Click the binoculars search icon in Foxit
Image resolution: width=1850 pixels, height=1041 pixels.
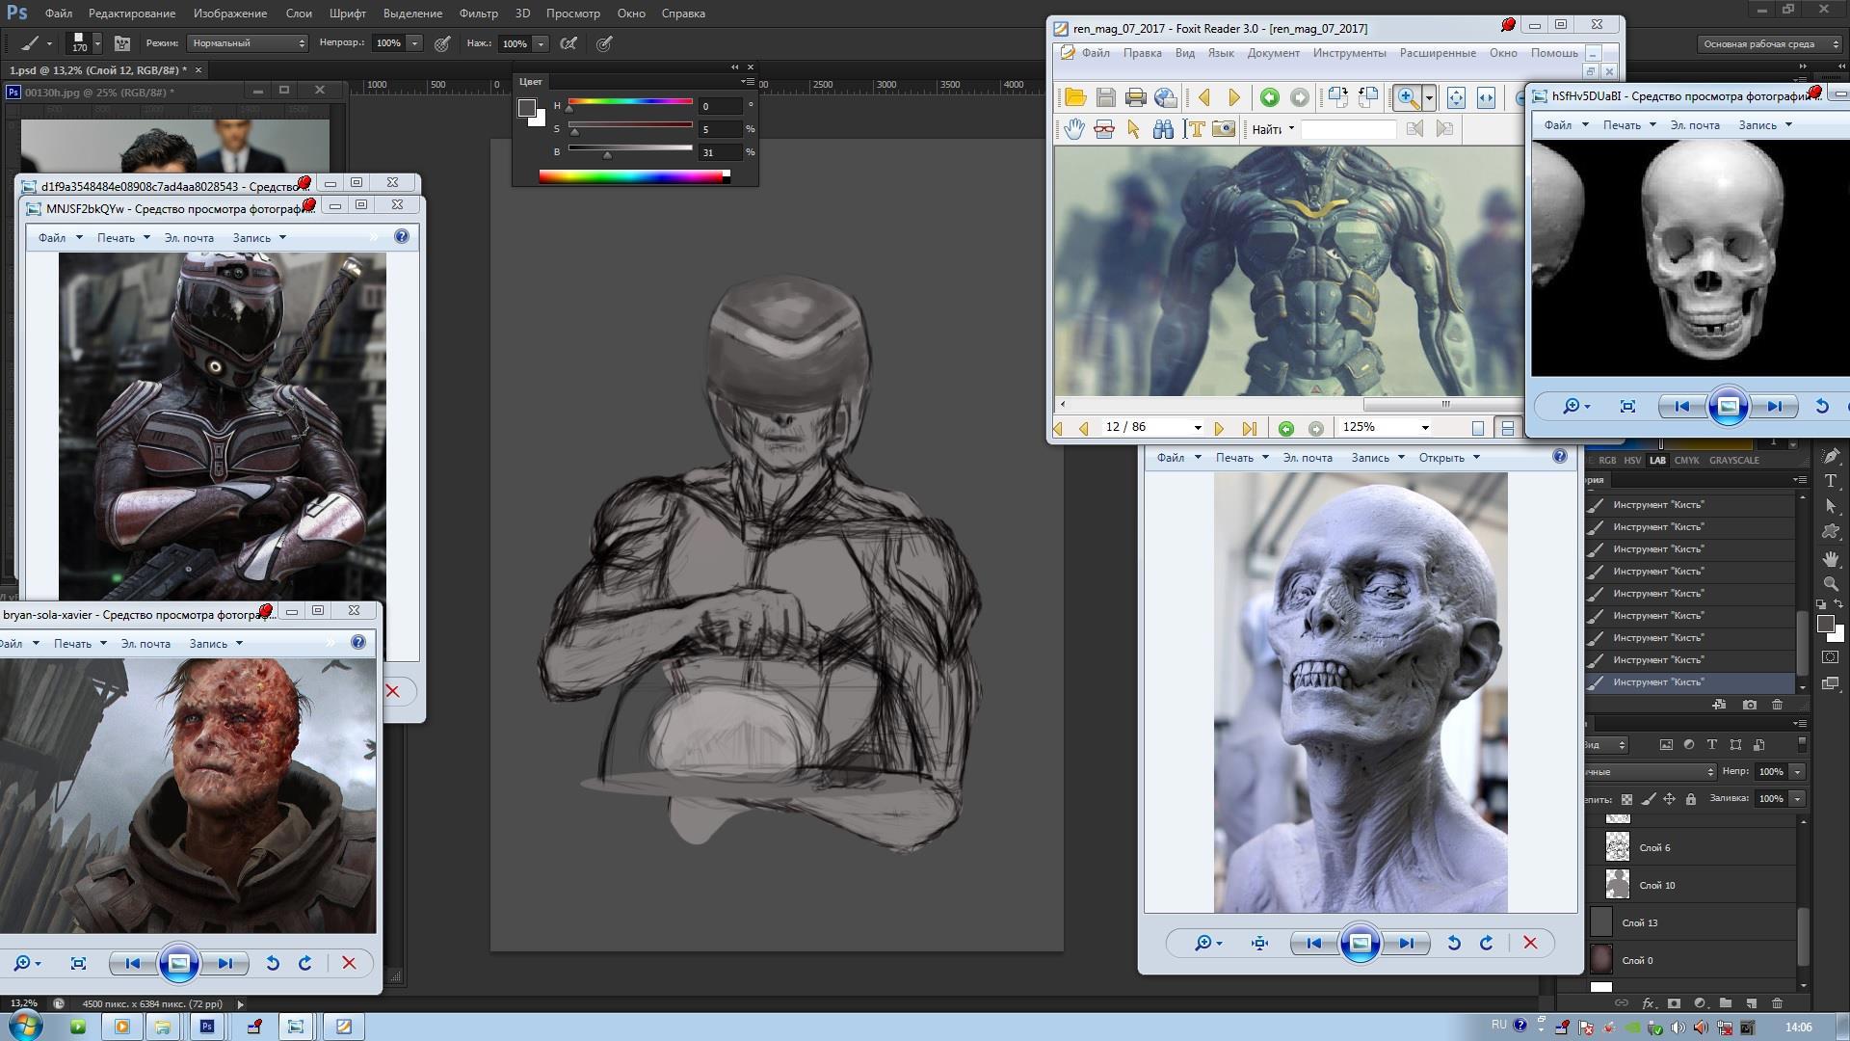(1163, 129)
